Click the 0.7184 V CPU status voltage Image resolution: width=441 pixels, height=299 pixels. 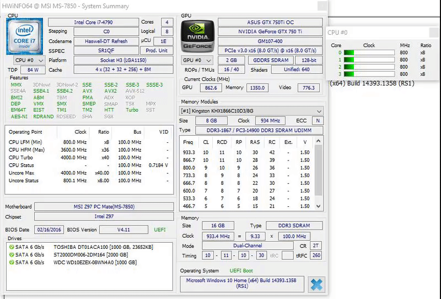pyautogui.click(x=158, y=165)
